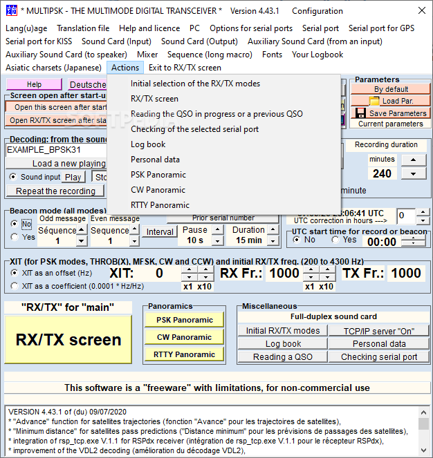Decrease Even message sequence number
Viewport: 433px width, 458px height.
pyautogui.click(x=134, y=241)
